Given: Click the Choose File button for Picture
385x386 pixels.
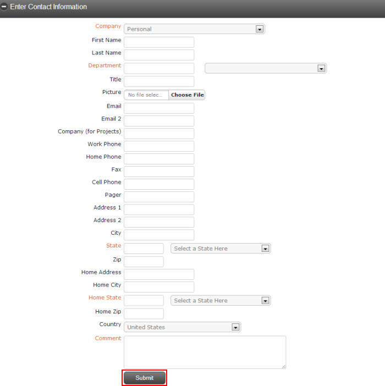Looking at the screenshot, I should pyautogui.click(x=187, y=95).
